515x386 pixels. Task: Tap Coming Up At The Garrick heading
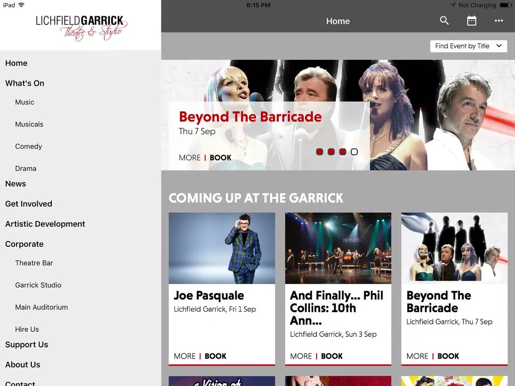click(256, 198)
